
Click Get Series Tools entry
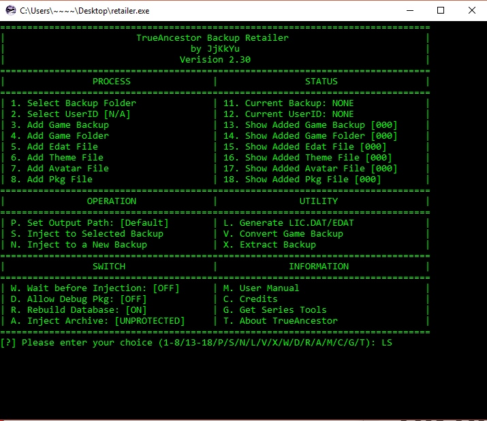pyautogui.click(x=274, y=309)
